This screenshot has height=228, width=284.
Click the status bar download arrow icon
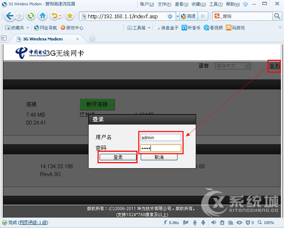tap(203, 222)
